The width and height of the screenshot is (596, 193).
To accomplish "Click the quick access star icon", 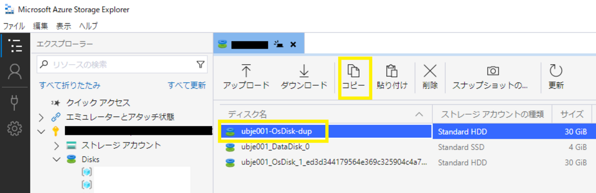I will click(x=56, y=103).
